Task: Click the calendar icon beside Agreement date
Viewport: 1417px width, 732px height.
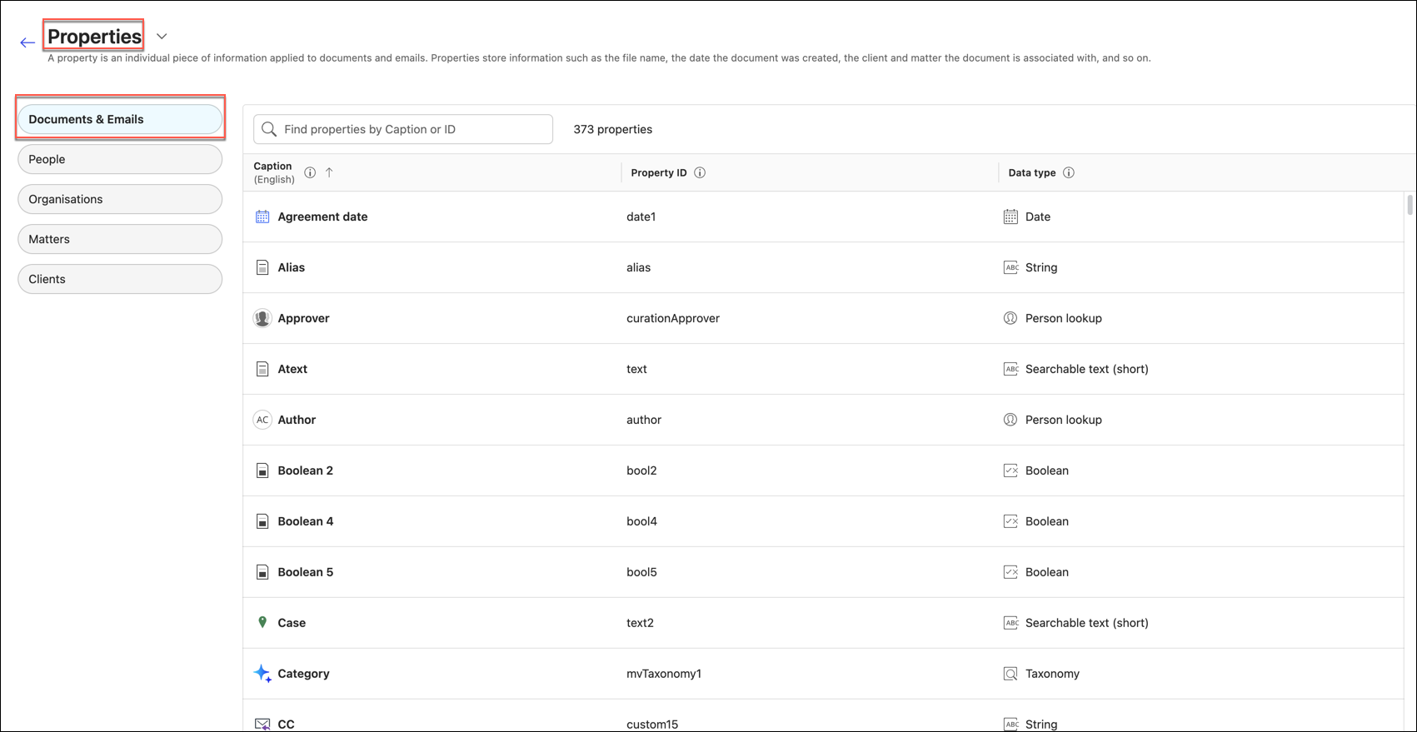Action: click(x=262, y=217)
